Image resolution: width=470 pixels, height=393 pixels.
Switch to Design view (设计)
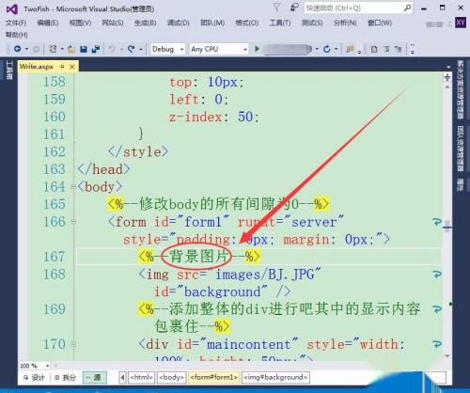pyautogui.click(x=34, y=377)
